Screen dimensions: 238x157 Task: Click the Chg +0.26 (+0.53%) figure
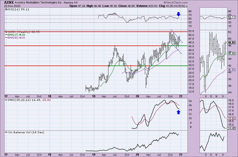point(172,6)
